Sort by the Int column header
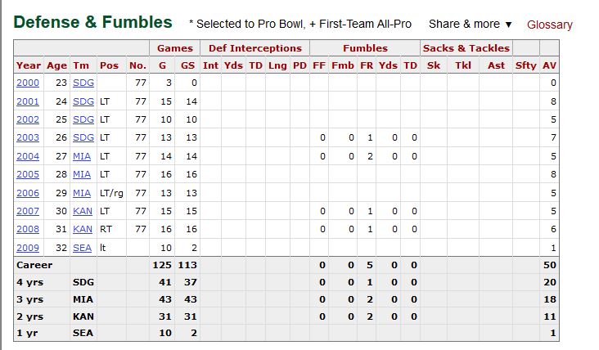The height and width of the screenshot is (350, 599). pos(210,65)
